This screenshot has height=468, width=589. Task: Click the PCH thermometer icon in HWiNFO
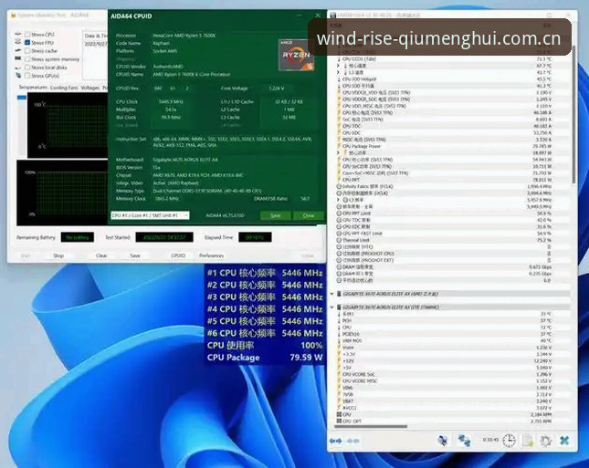click(x=339, y=320)
